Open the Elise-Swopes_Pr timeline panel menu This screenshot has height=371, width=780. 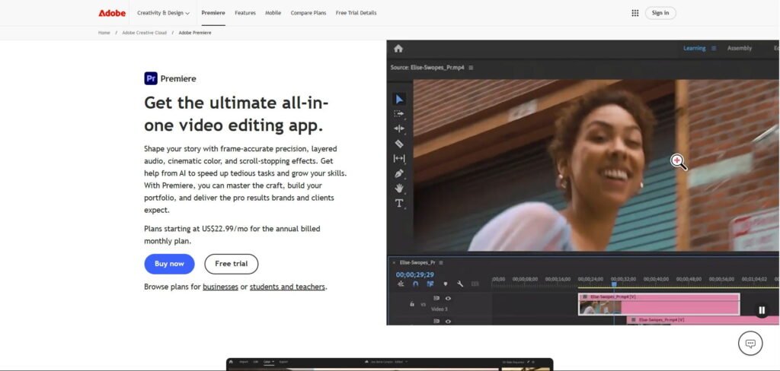(441, 263)
